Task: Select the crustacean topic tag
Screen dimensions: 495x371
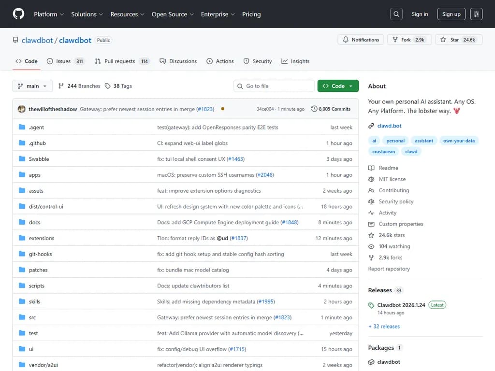Action: (x=383, y=152)
